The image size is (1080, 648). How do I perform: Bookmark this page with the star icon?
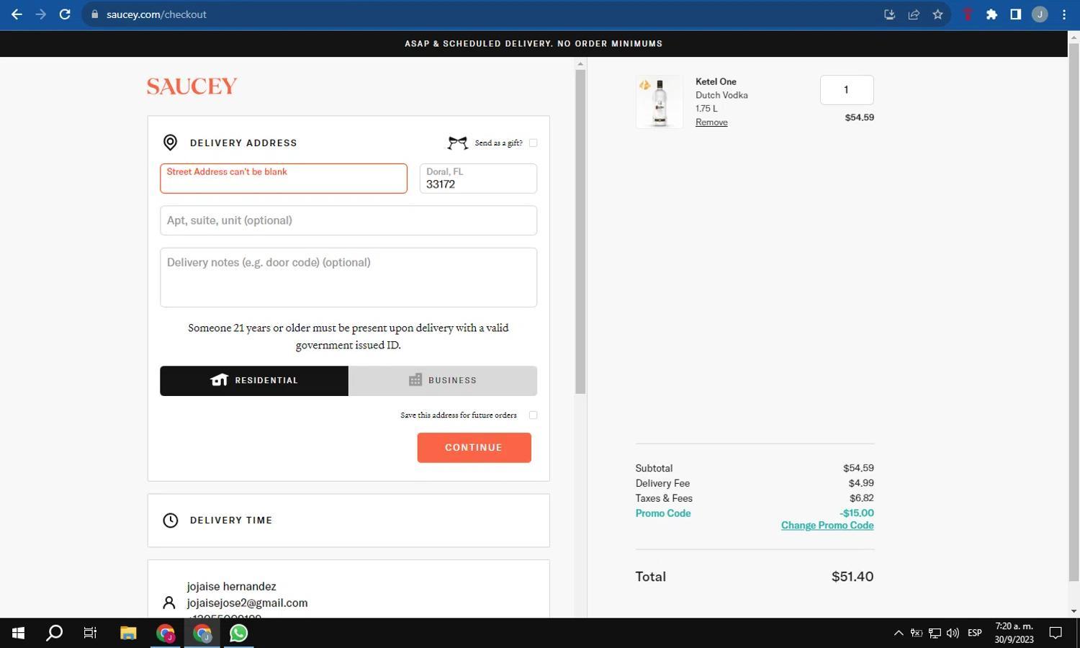pyautogui.click(x=937, y=14)
